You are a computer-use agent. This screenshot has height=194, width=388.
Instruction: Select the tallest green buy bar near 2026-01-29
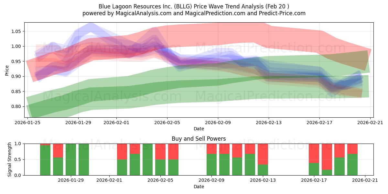coord(71,158)
